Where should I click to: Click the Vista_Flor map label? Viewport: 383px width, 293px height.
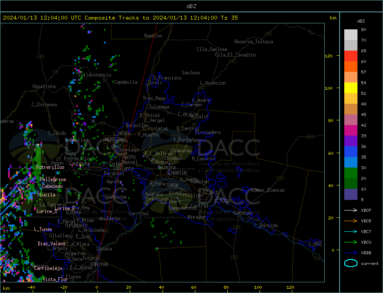tap(55, 279)
